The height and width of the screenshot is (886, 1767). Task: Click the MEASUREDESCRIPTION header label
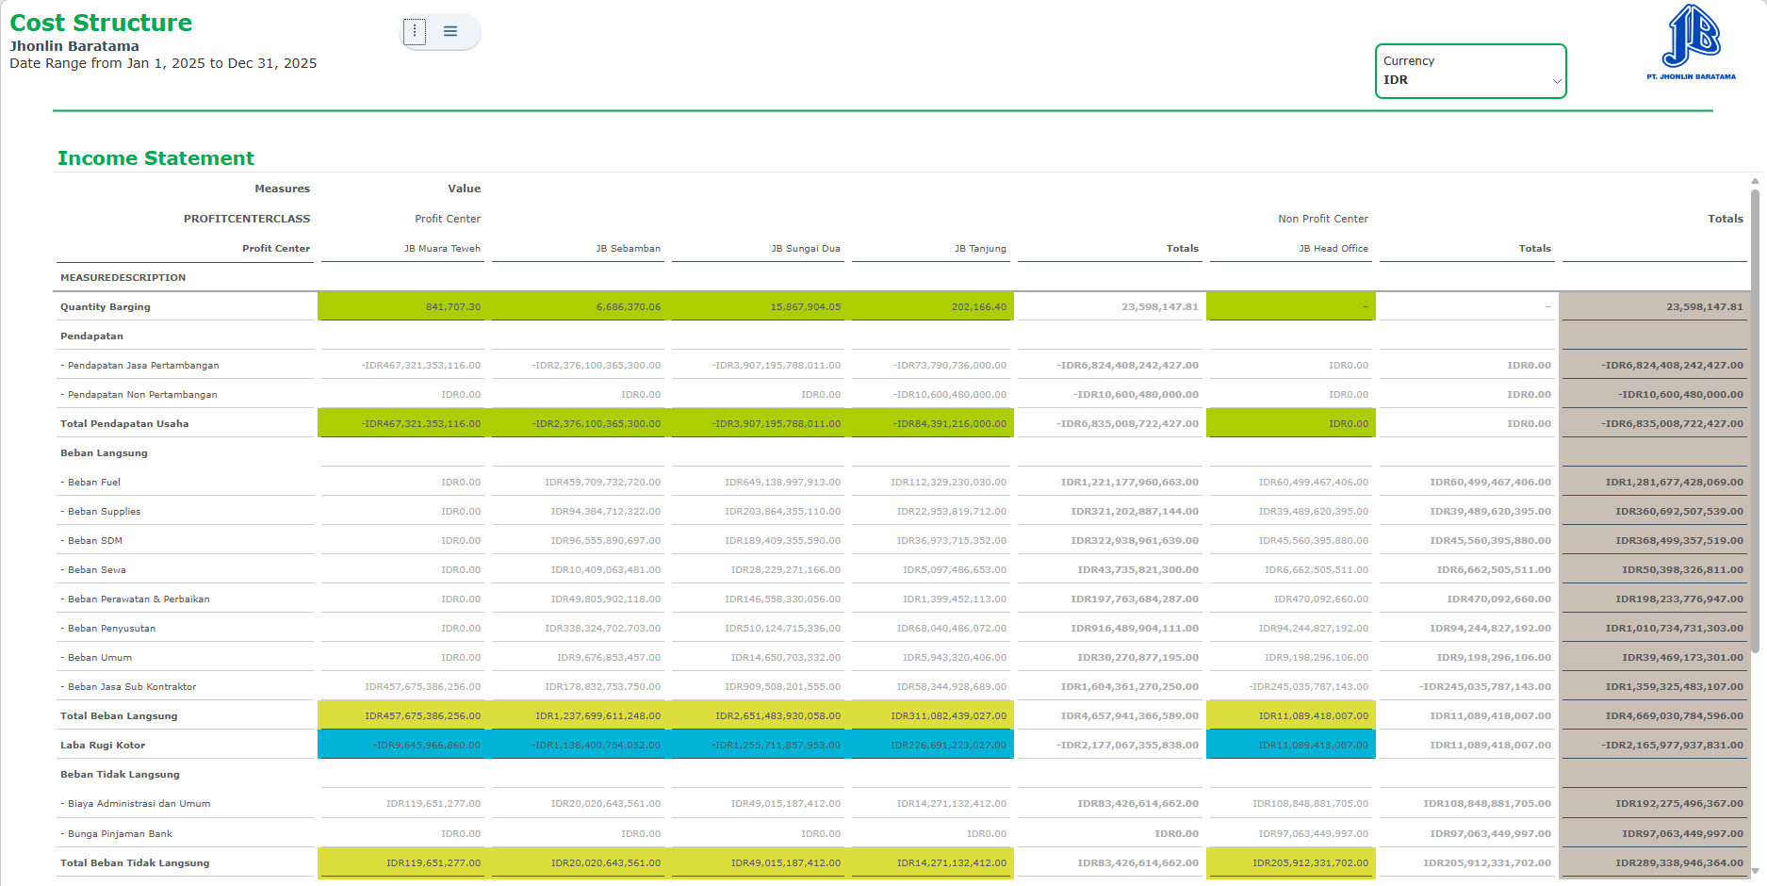[123, 278]
